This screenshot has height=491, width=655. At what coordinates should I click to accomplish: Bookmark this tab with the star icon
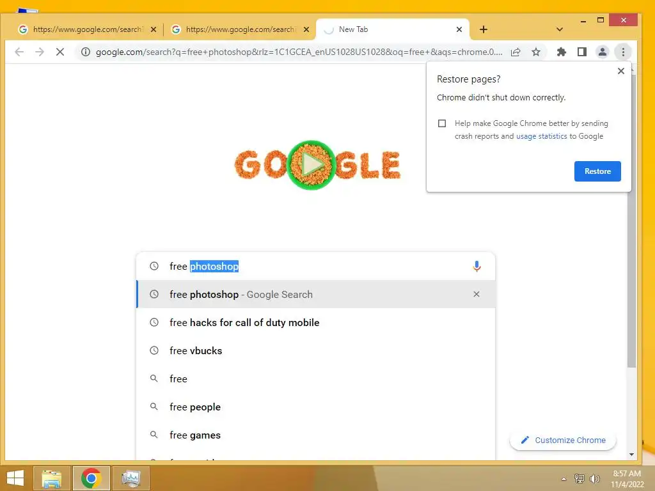point(536,52)
